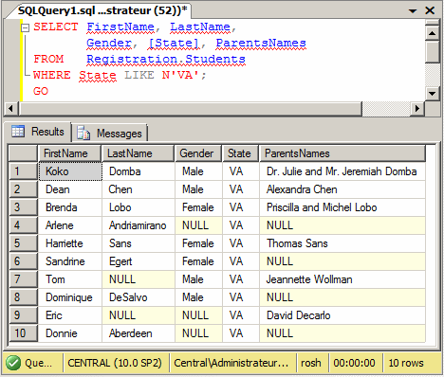This screenshot has width=444, height=377.
Task: Close the SQLQuery1.sql query tab
Action: (430, 10)
